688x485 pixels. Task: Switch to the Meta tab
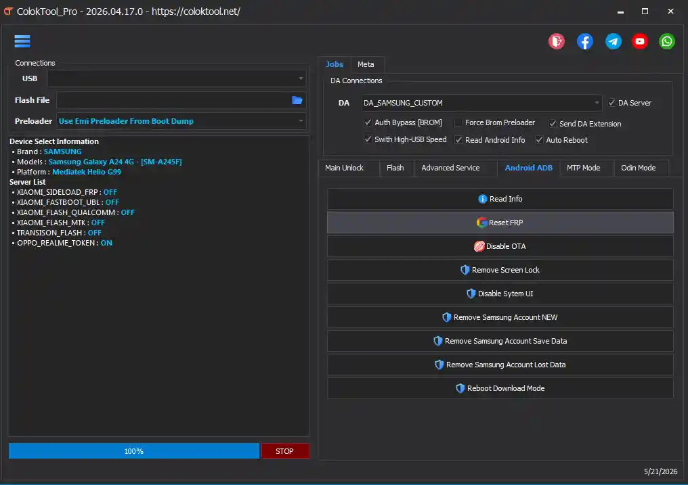pyautogui.click(x=366, y=64)
